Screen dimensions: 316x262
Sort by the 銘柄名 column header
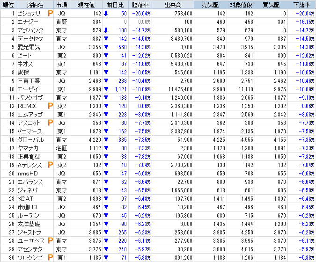click(x=35, y=5)
